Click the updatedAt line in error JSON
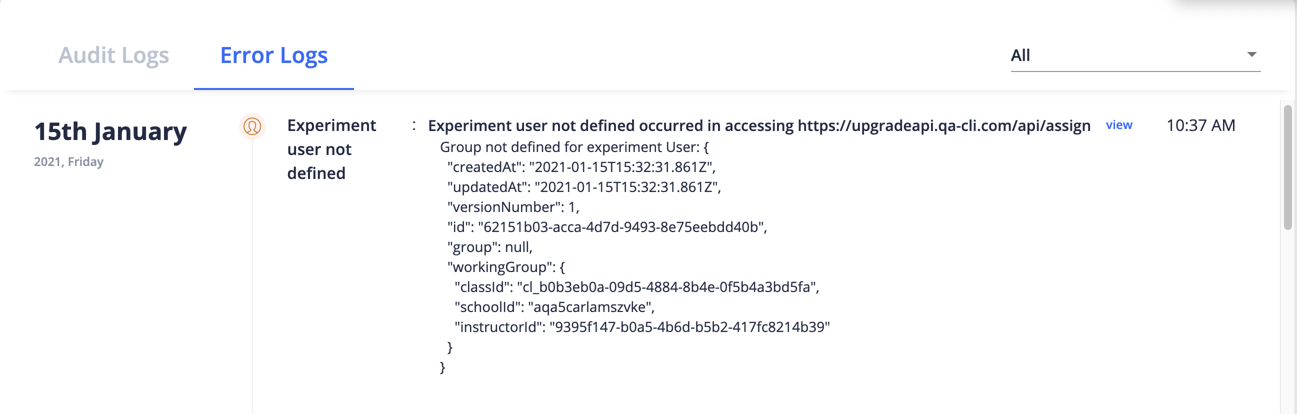Screen dimensions: 1297x414 click(x=584, y=187)
